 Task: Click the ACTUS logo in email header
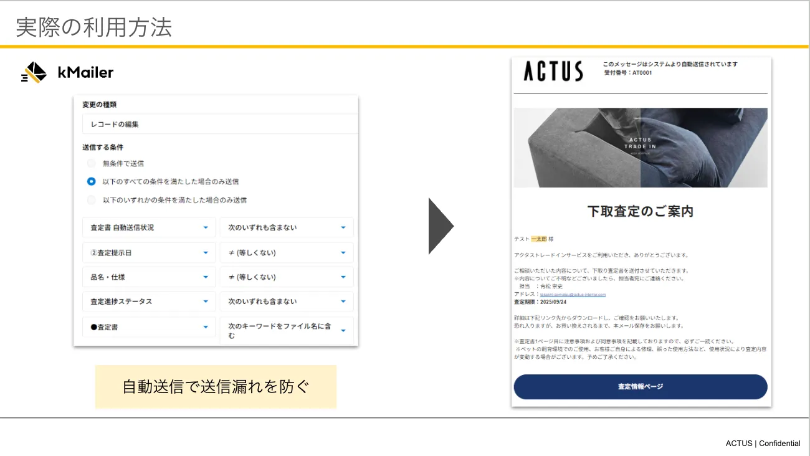point(553,72)
